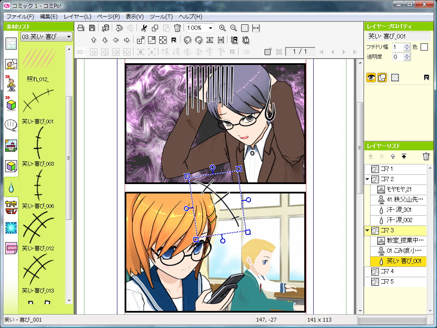Open the background image material category
The width and height of the screenshot is (437, 328).
(x=11, y=146)
